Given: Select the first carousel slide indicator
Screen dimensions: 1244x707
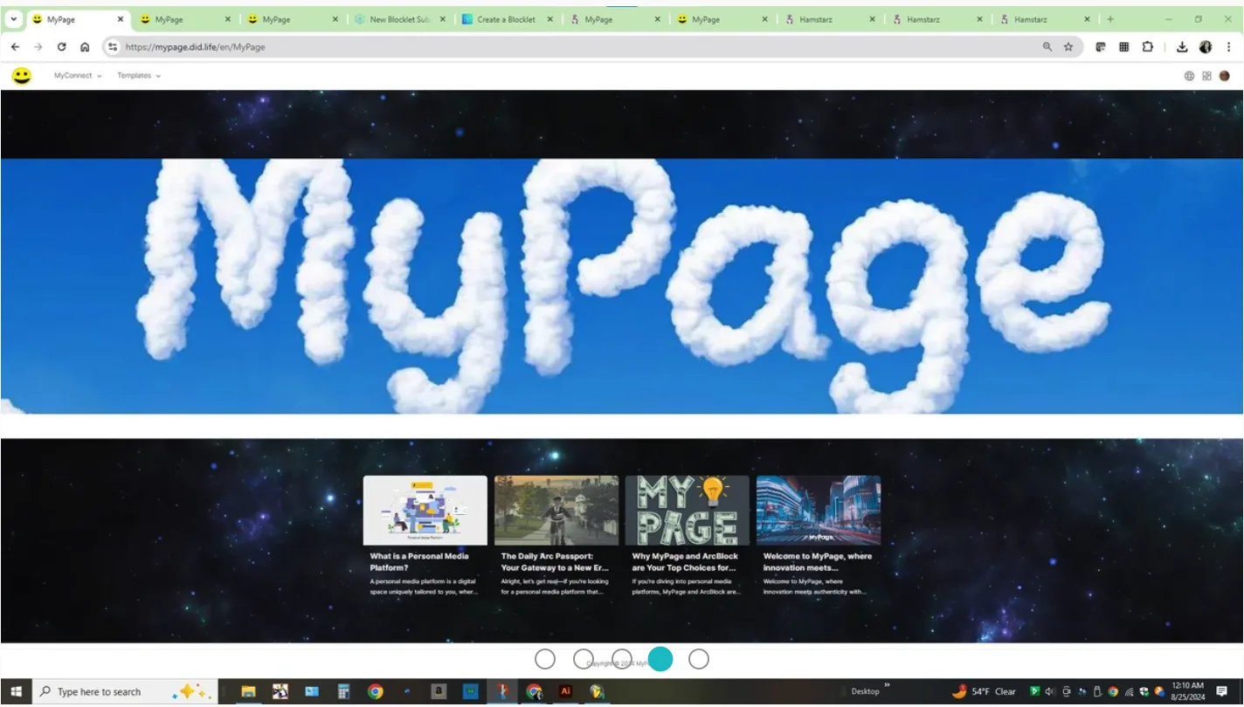Looking at the screenshot, I should (545, 659).
